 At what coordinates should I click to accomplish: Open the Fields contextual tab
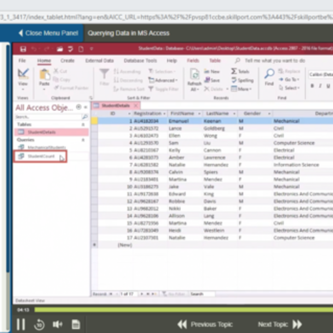[x=193, y=61]
